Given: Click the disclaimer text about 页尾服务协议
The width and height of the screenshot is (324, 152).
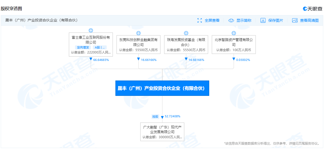Looking at the screenshot, I should pyautogui.click(x=272, y=143).
